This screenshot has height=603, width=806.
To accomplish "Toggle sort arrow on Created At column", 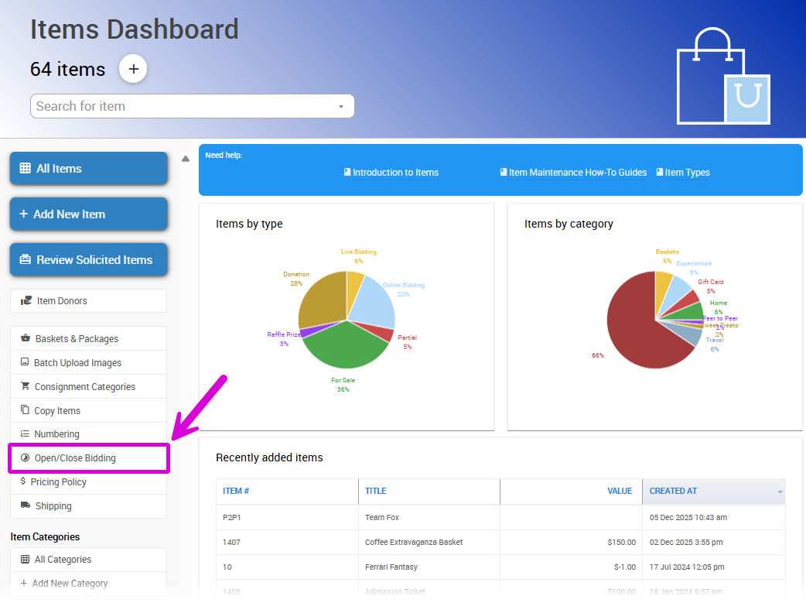I will pyautogui.click(x=780, y=492).
